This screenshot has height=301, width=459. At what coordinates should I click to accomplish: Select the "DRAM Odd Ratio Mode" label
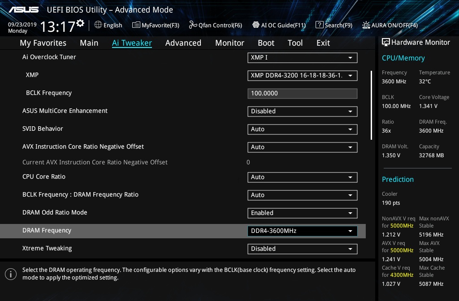pyautogui.click(x=55, y=212)
